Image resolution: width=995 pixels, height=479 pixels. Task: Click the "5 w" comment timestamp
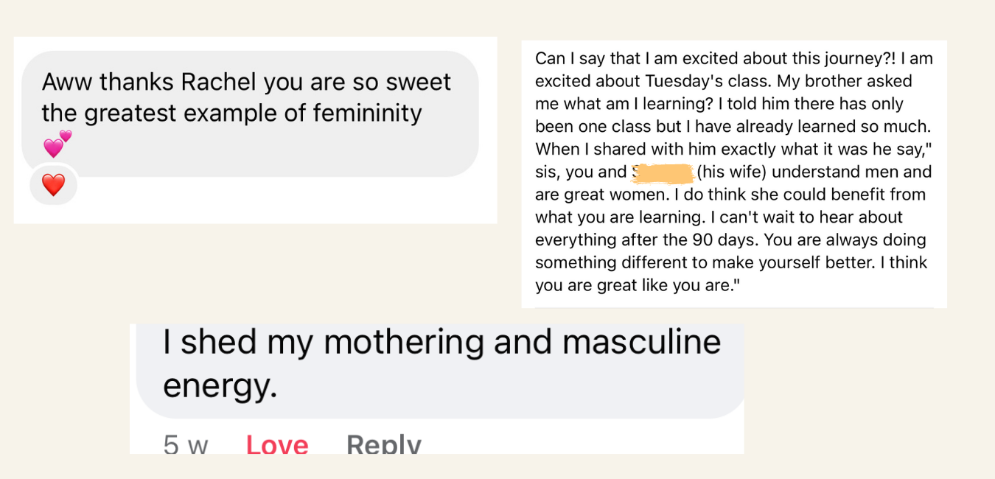(185, 445)
